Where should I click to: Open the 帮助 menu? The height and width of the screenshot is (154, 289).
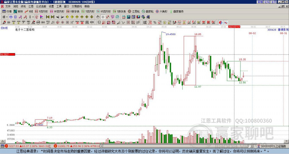pos(87,6)
